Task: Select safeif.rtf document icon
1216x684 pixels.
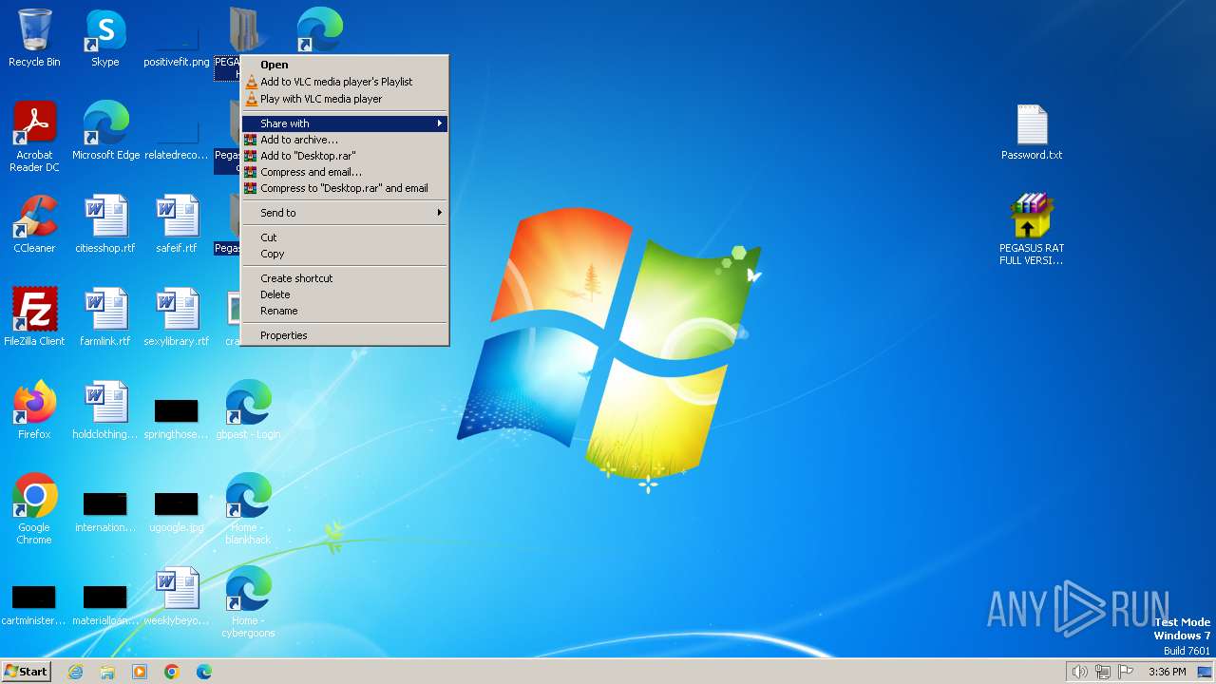Action: pos(177,224)
